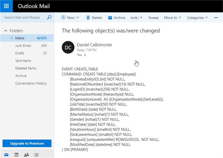Screen dimensions: 223x158
Task: Open the Sent Items folder
Action: [23, 61]
